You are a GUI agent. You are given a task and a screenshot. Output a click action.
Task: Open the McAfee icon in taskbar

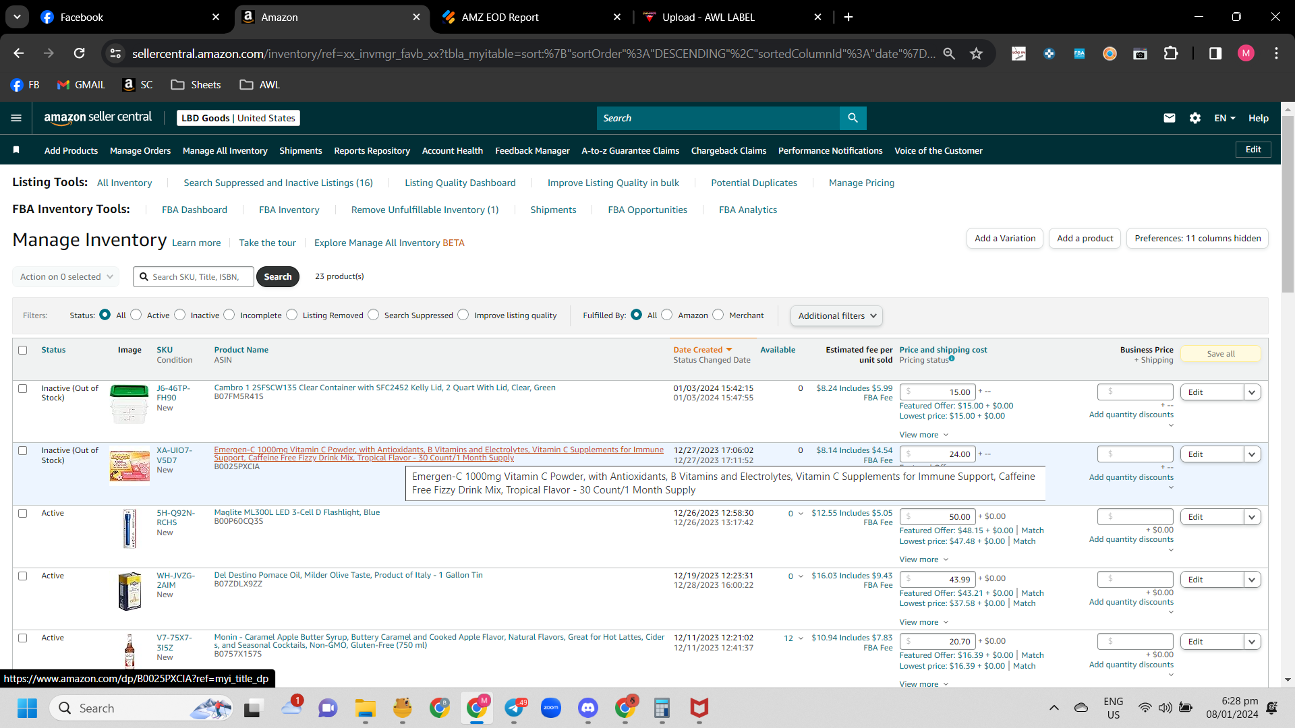[x=699, y=708]
